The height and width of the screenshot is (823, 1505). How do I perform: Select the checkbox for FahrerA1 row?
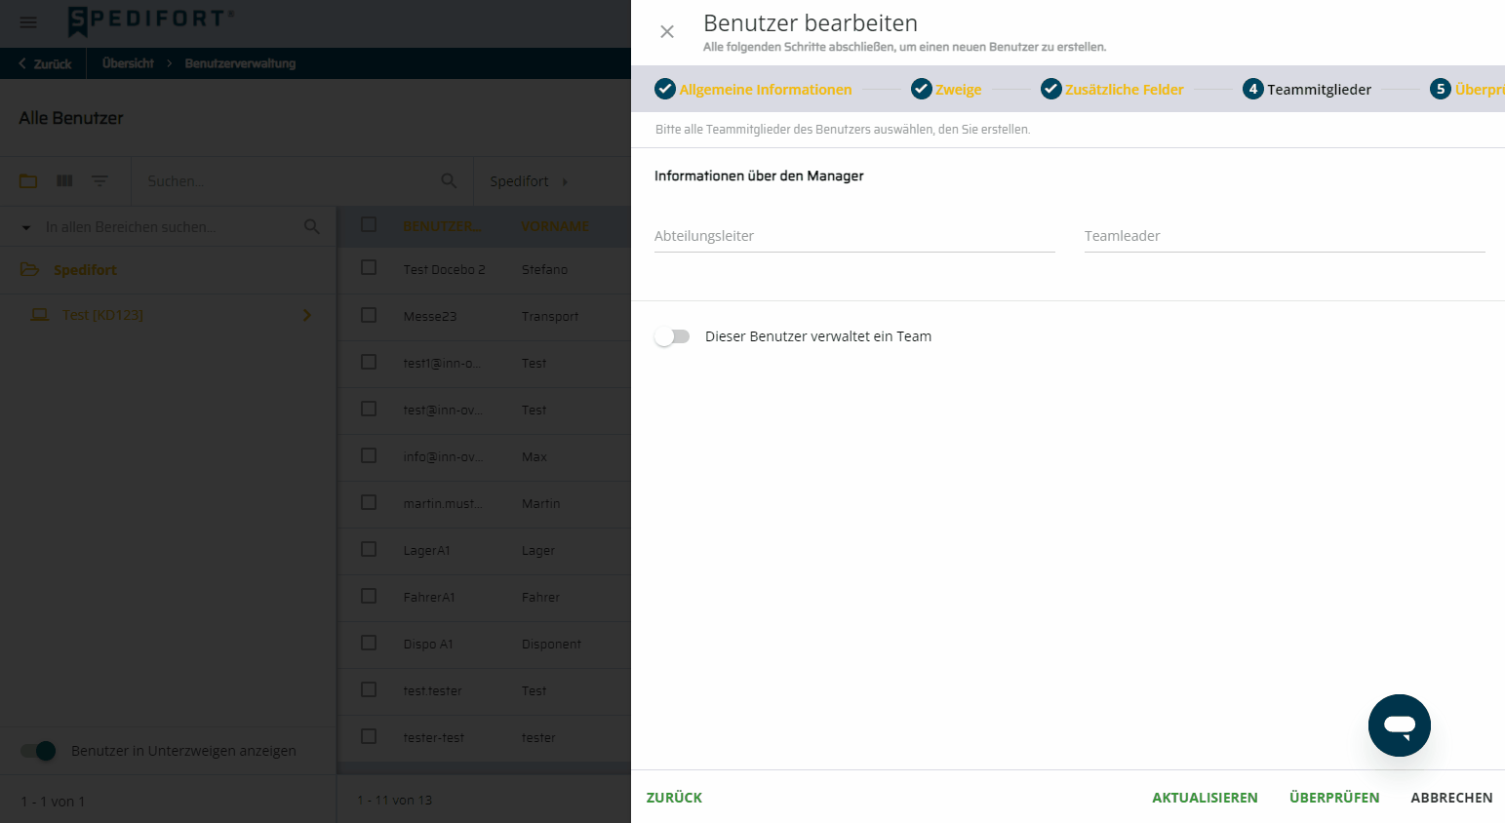[369, 596]
